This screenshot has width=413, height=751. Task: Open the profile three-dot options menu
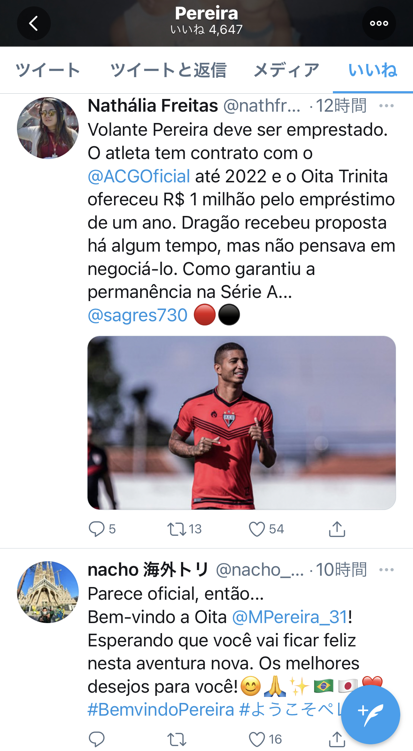click(x=379, y=24)
